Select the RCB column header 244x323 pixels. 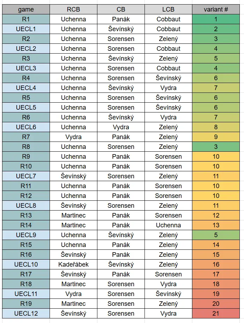click(73, 9)
